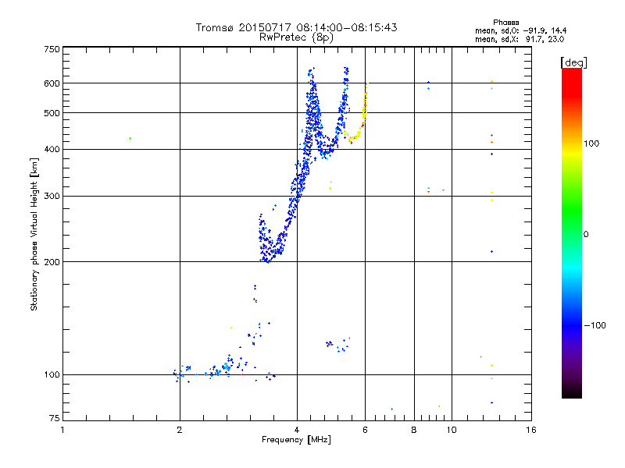Viewport: 625px width, 468px height.
Task: Click the 'Phases' header text
Action: click(x=505, y=23)
